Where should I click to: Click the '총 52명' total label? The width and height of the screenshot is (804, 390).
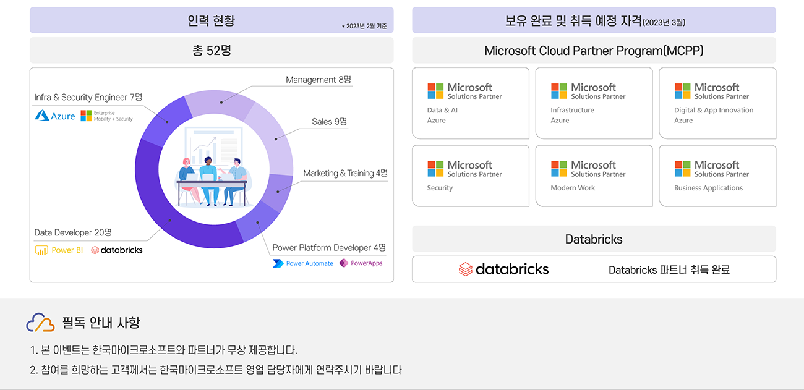212,51
